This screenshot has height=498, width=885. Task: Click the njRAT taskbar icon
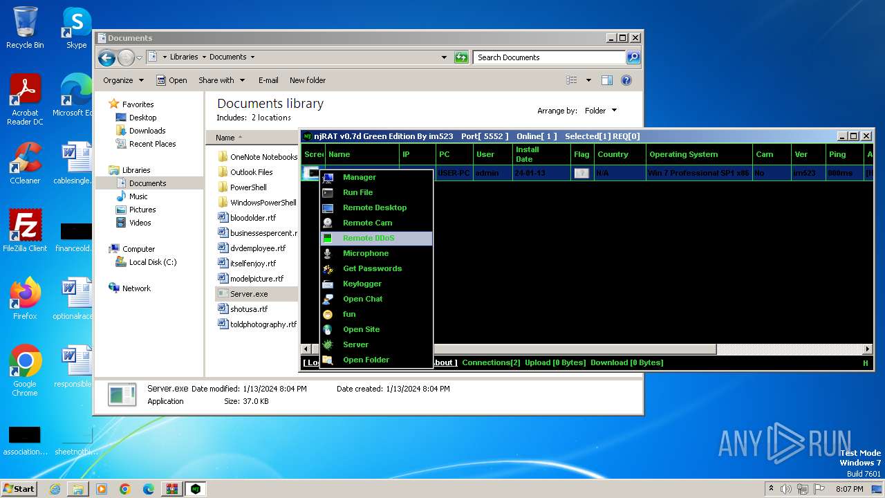[196, 488]
